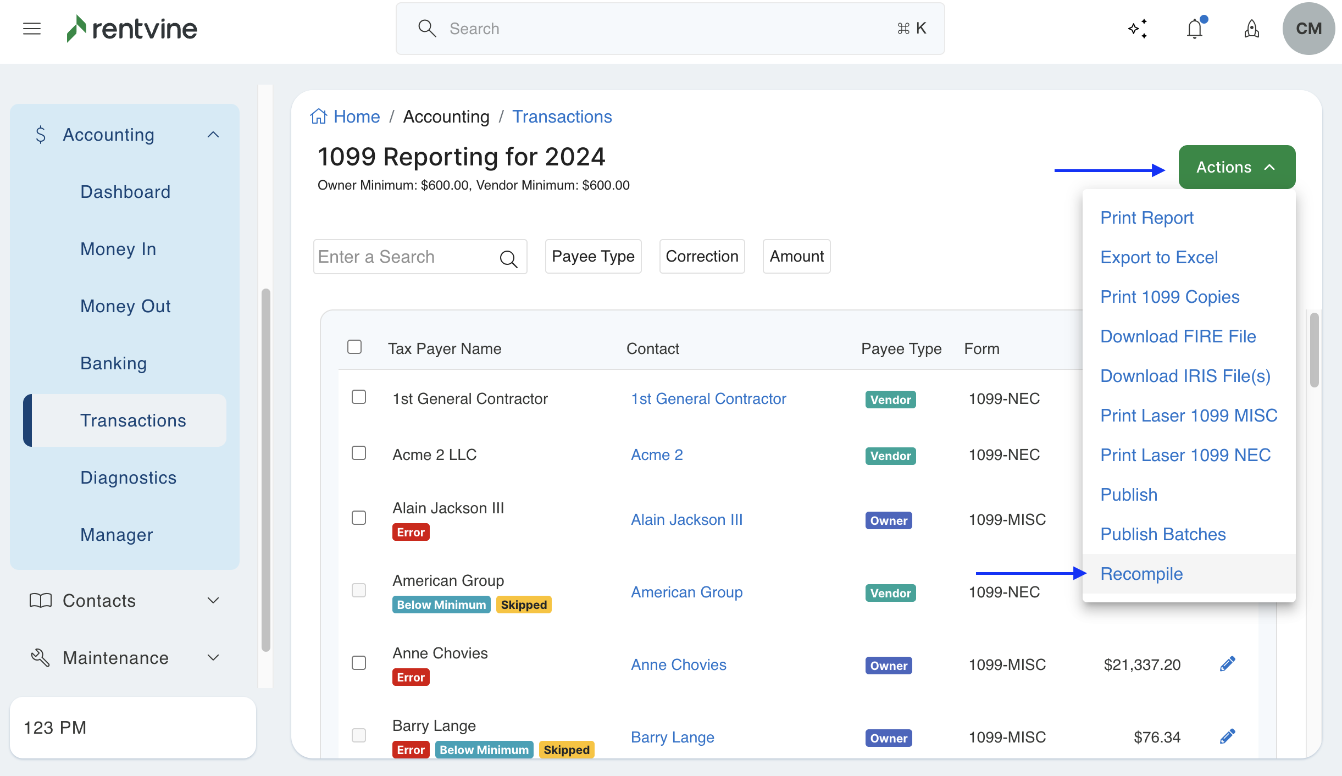1342x776 pixels.
Task: Click the rocket icon in header
Action: 1251,29
